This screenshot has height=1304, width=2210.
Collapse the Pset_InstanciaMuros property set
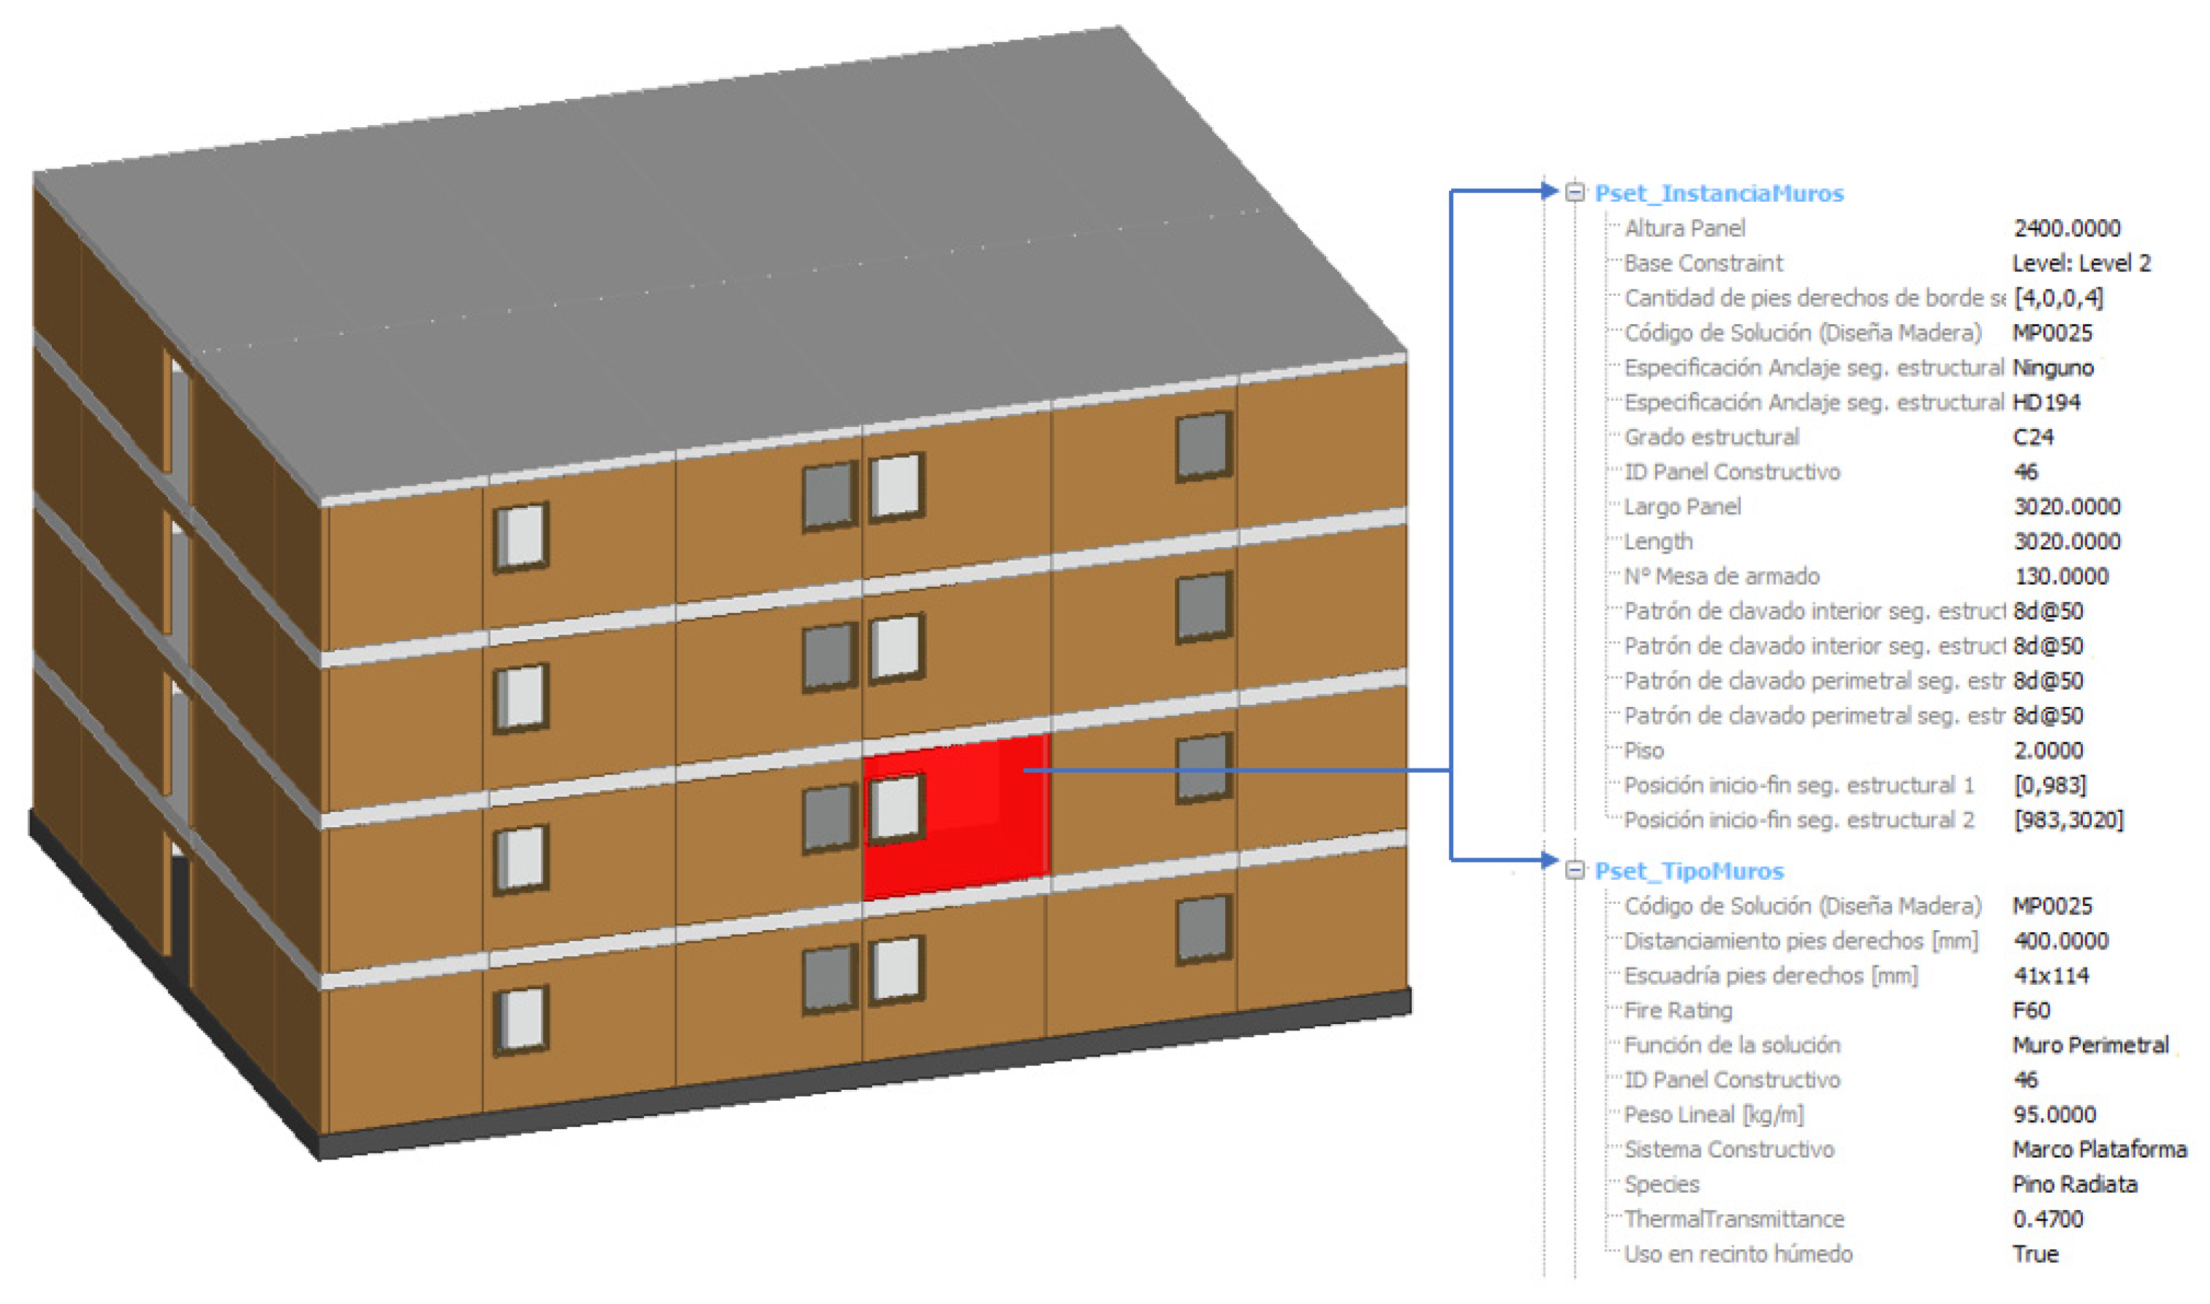click(x=1575, y=191)
